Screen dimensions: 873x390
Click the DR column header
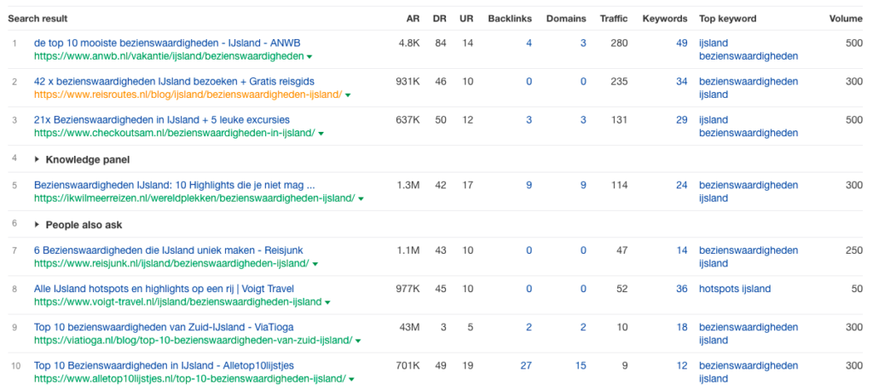[439, 19]
